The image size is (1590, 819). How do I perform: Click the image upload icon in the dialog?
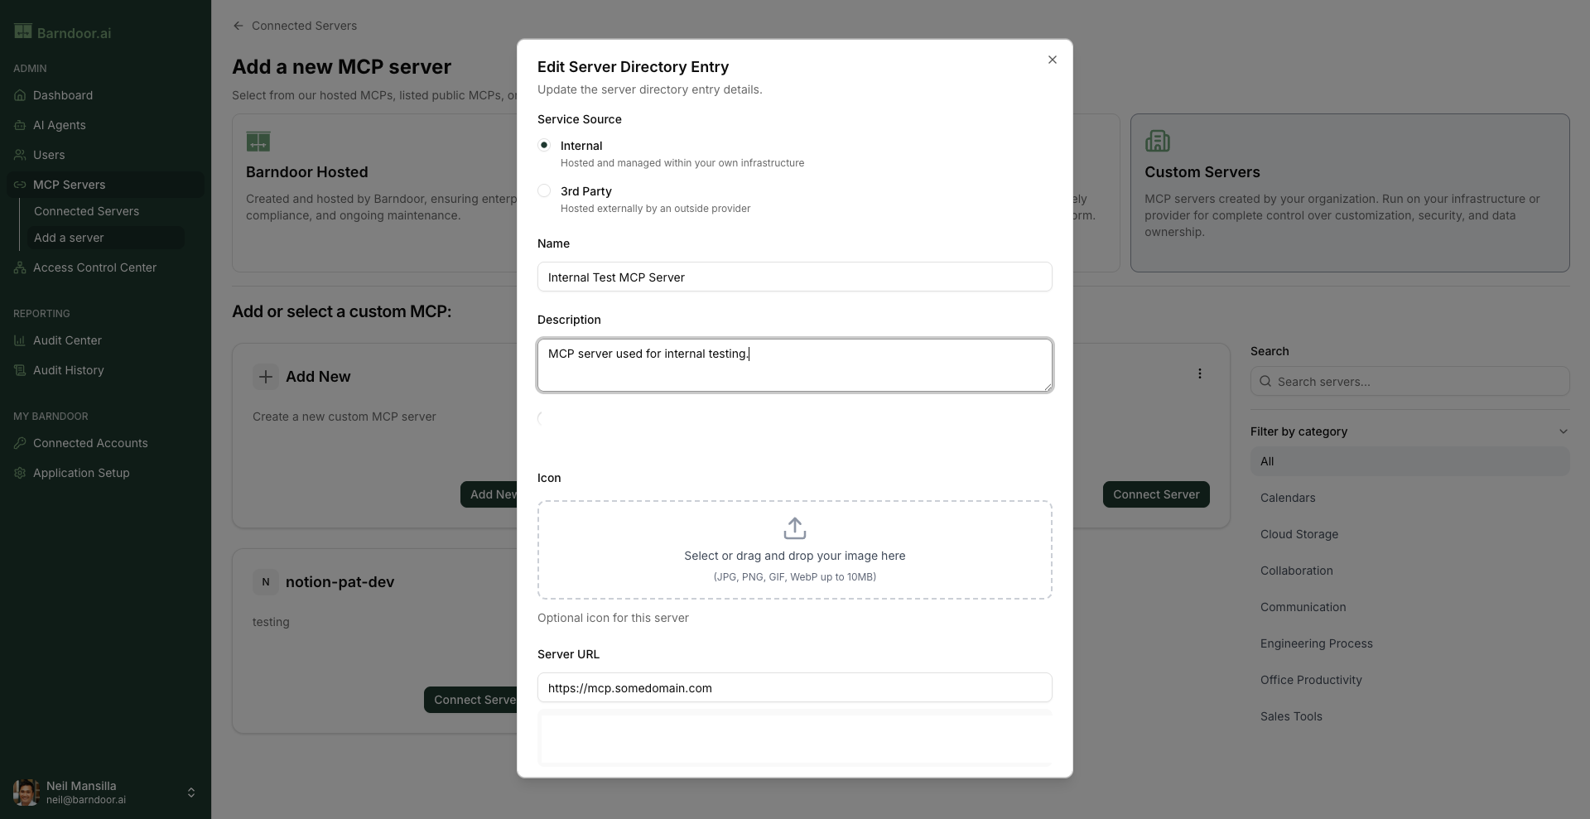pos(794,528)
